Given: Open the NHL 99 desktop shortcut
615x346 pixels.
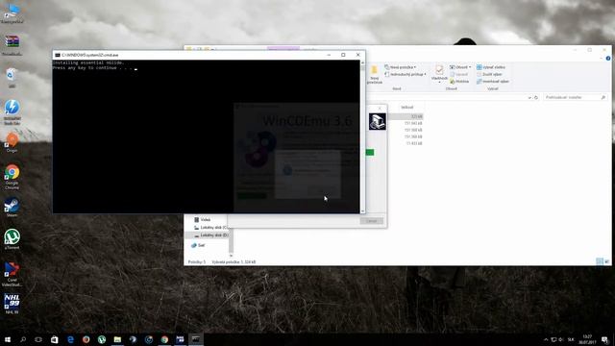Looking at the screenshot, I should coord(12,304).
